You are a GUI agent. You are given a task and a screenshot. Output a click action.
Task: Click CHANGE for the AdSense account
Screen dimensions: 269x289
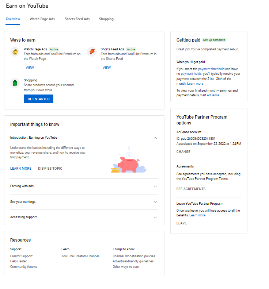[x=183, y=152]
